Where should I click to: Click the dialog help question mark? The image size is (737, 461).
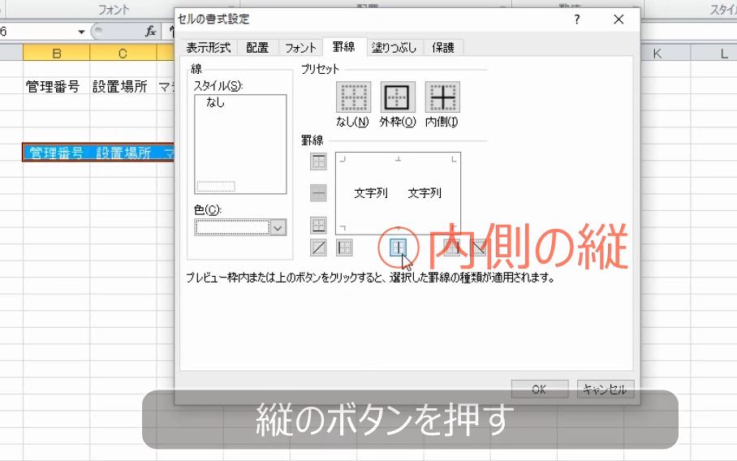coord(577,19)
